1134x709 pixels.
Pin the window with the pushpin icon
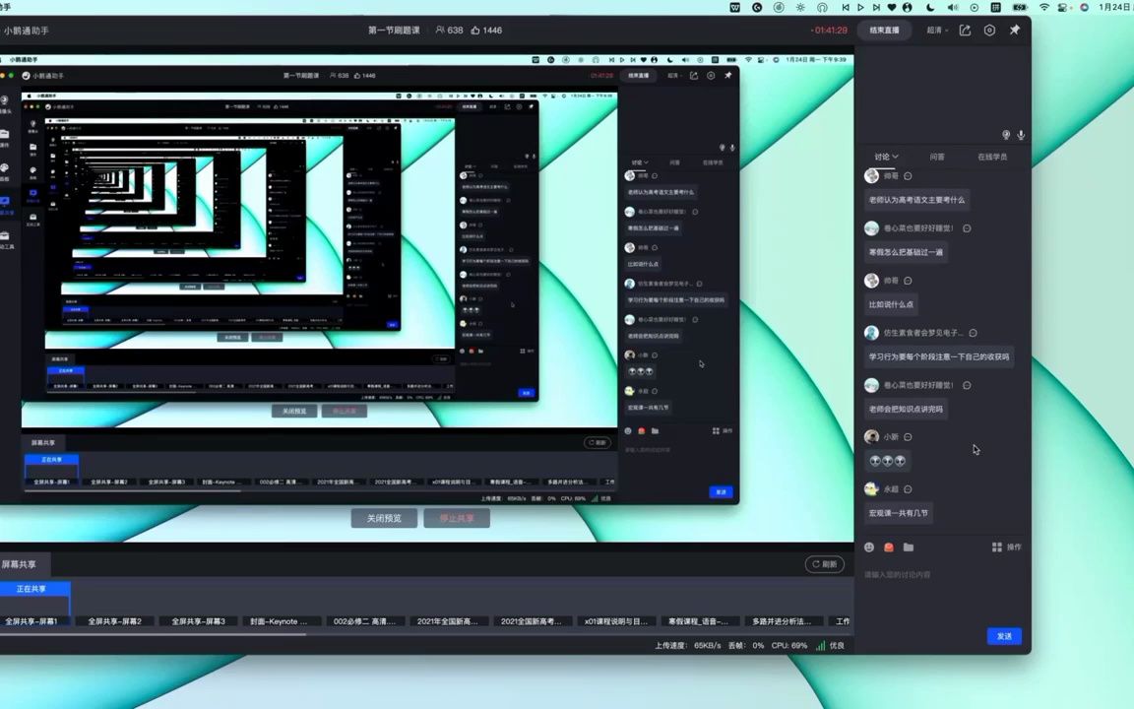point(1014,31)
